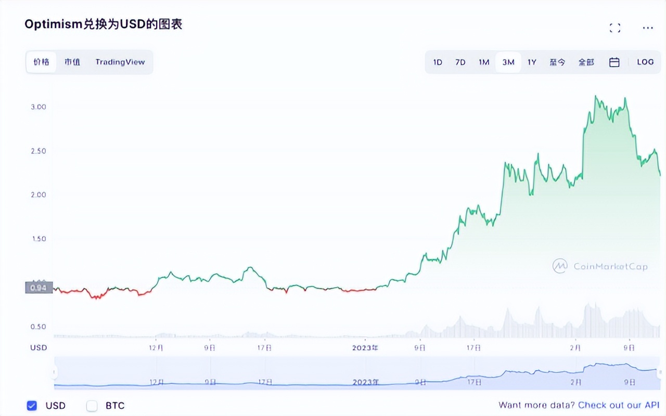Switch to the 市值 tab
The width and height of the screenshot is (666, 416).
coord(72,62)
